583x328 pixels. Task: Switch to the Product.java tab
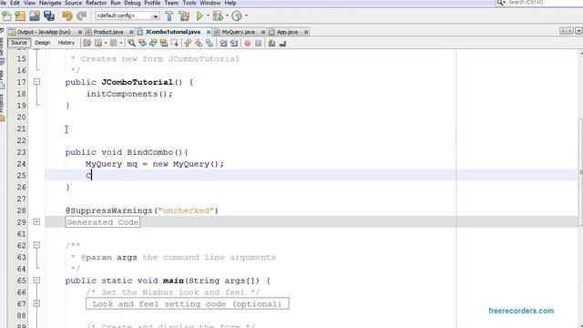point(107,32)
